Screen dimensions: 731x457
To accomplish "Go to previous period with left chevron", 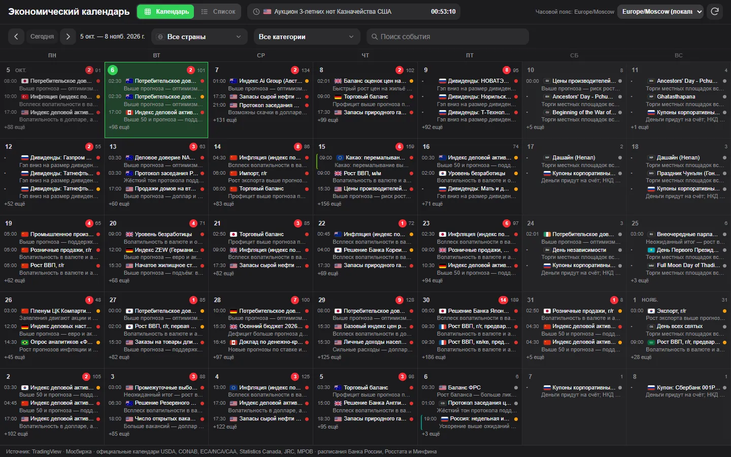I will [x=16, y=37].
